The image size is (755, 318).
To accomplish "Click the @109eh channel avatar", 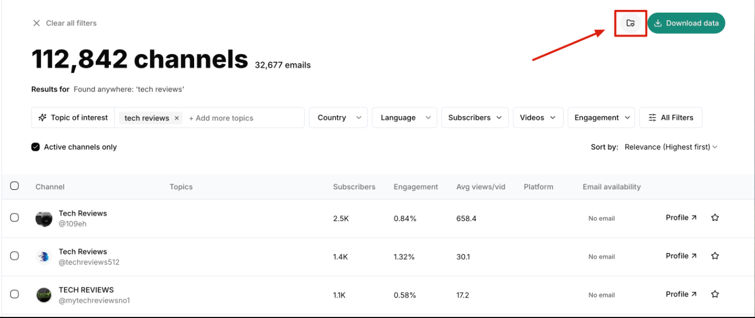I will [44, 219].
